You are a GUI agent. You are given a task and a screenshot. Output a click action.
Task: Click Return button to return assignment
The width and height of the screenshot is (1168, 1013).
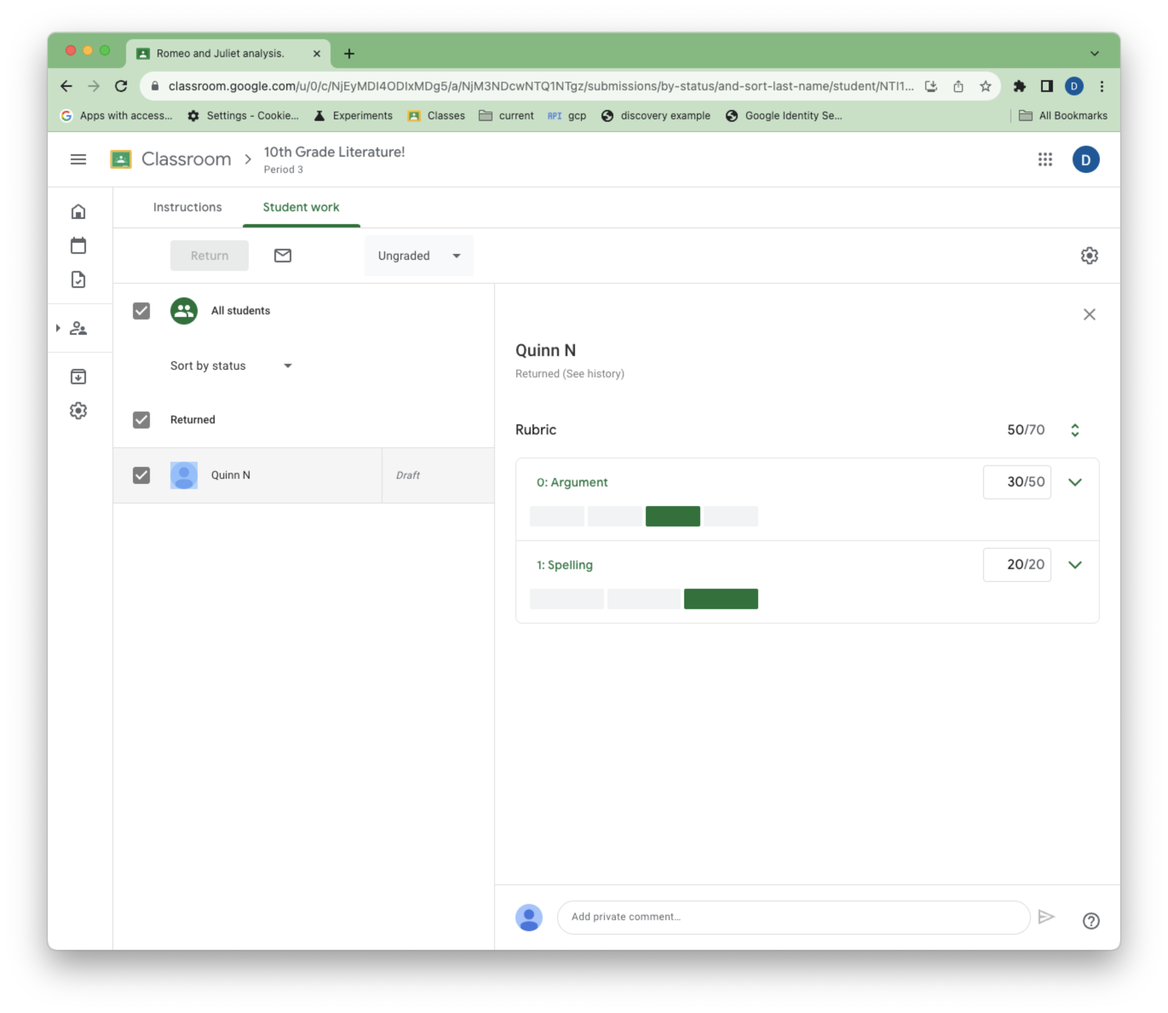[x=210, y=255]
